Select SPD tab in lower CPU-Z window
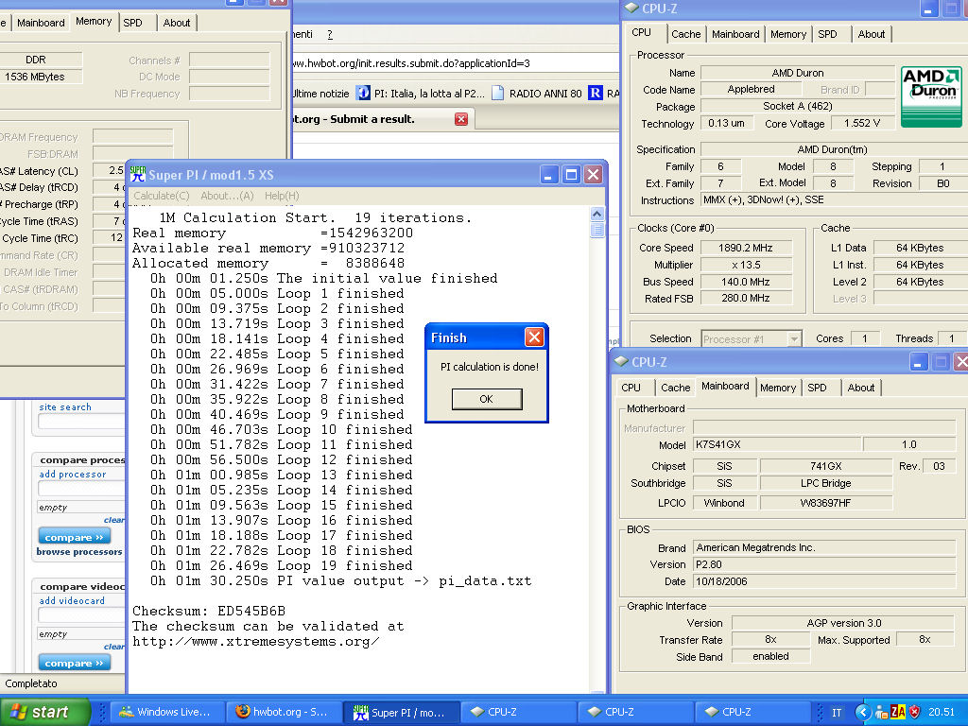 (x=817, y=388)
